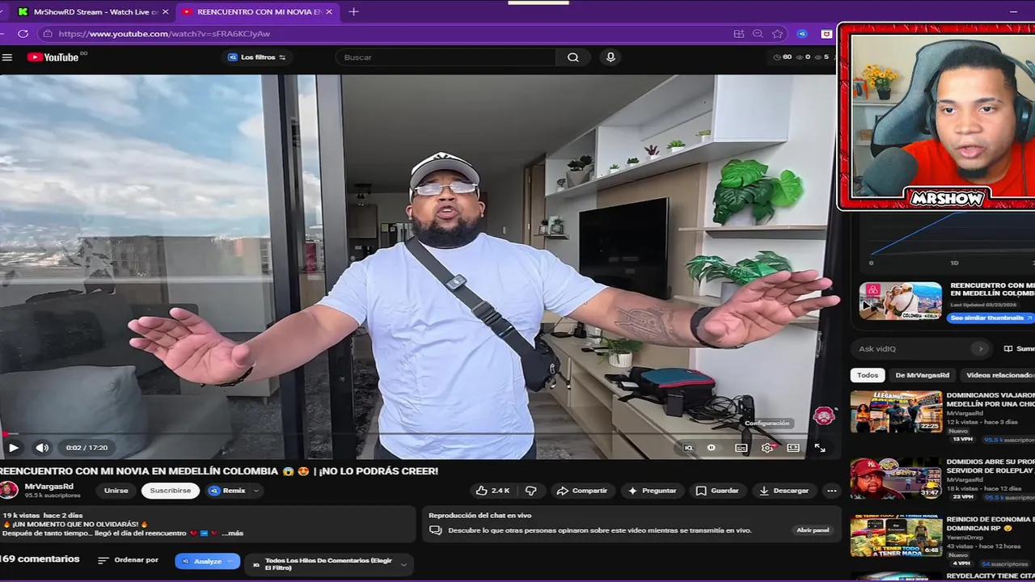Click the vidIQ icon in player controls
Viewport: 1035px width, 582px height.
click(688, 448)
